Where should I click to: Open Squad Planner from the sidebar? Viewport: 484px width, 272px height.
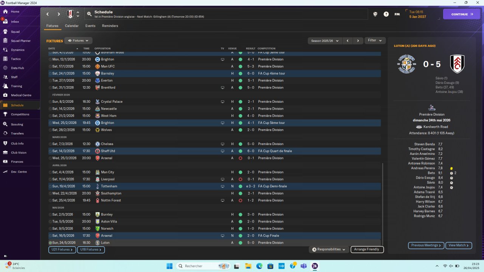tap(20, 41)
